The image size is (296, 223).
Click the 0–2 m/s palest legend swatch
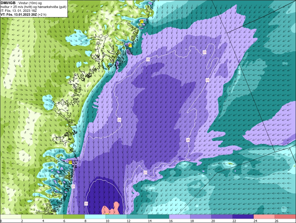[11, 216]
